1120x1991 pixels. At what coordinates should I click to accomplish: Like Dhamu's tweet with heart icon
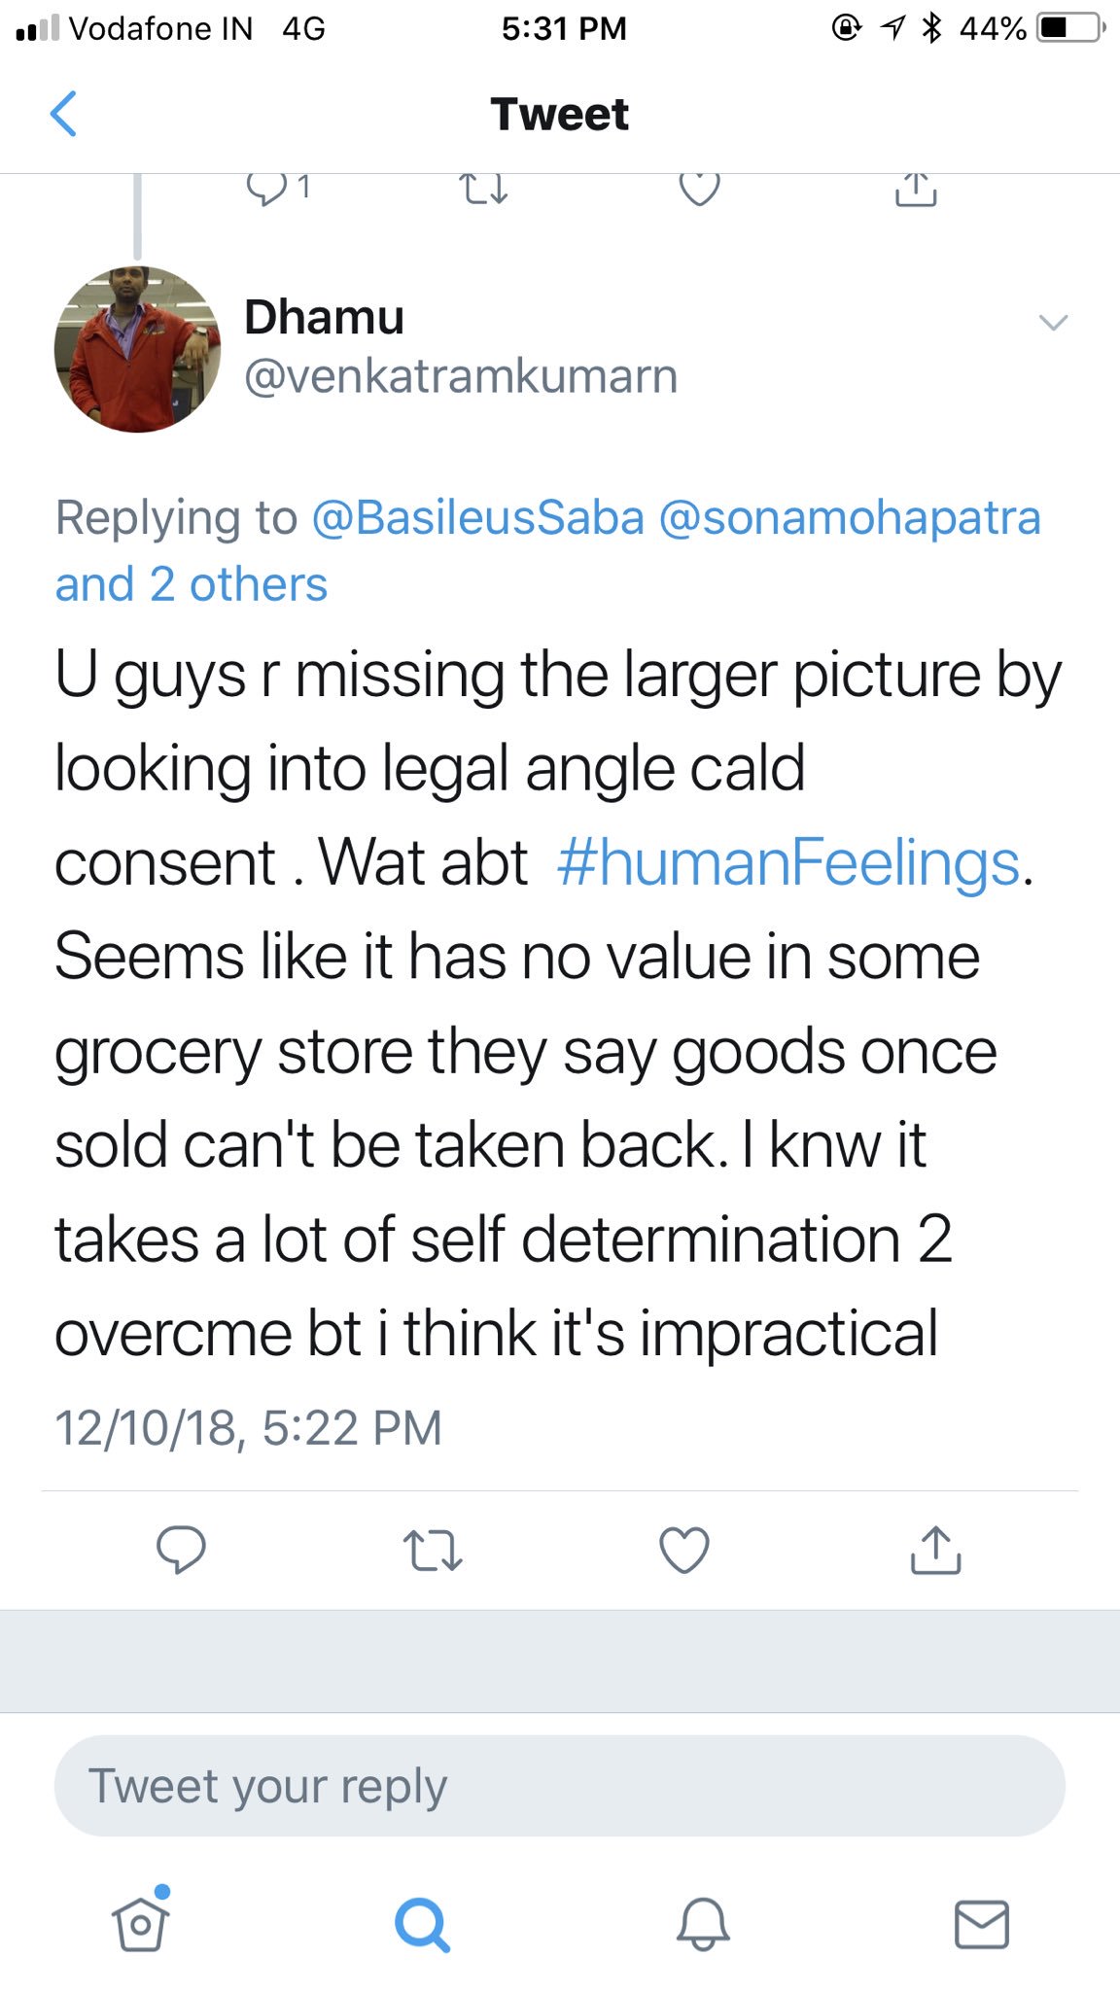pos(684,1551)
